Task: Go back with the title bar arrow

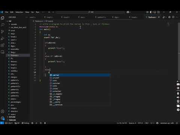Action: (x=49, y=12)
